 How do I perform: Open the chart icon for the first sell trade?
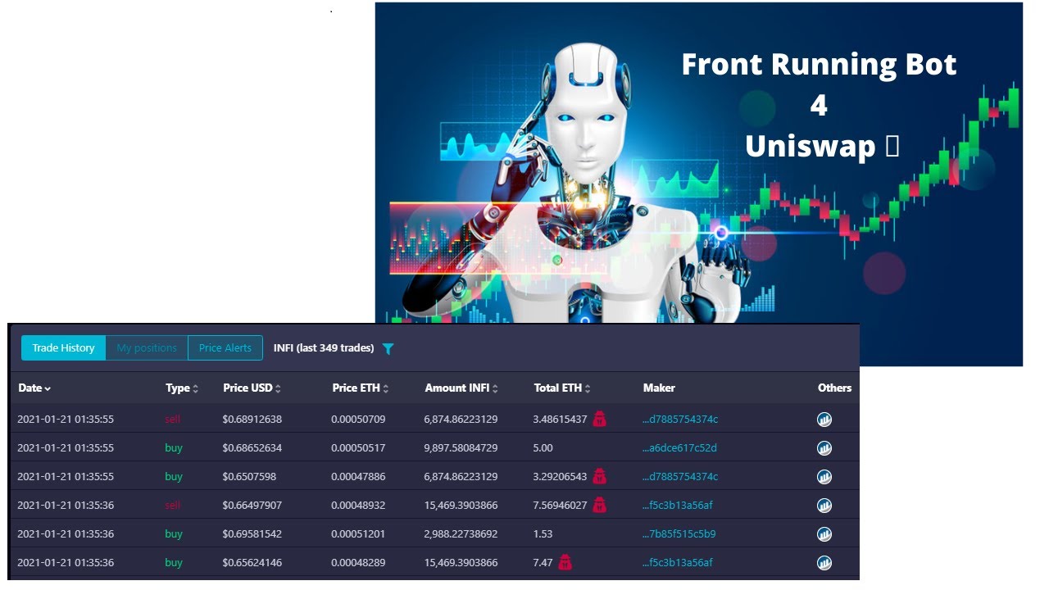click(x=824, y=419)
